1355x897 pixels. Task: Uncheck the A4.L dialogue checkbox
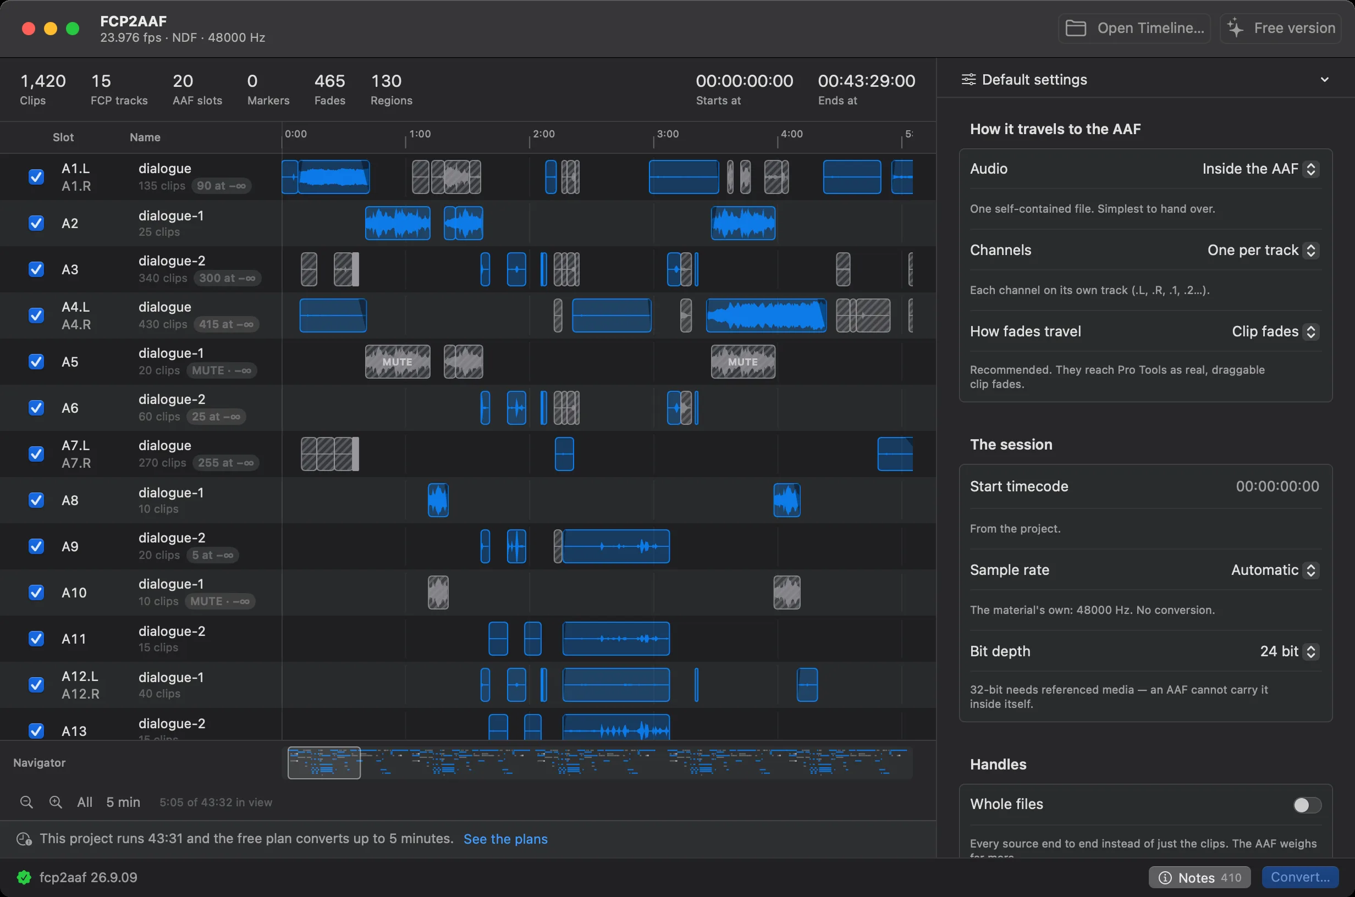(36, 315)
